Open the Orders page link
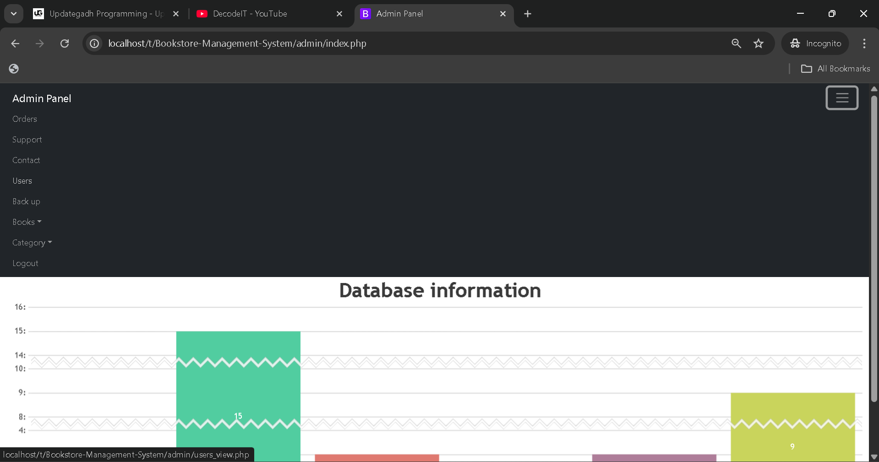The width and height of the screenshot is (879, 462). pyautogui.click(x=25, y=119)
